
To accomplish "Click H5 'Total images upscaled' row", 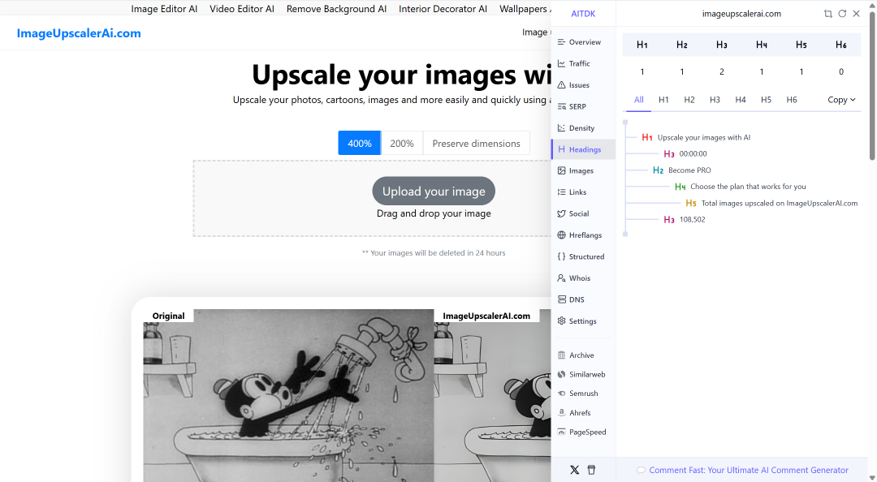I will point(771,203).
